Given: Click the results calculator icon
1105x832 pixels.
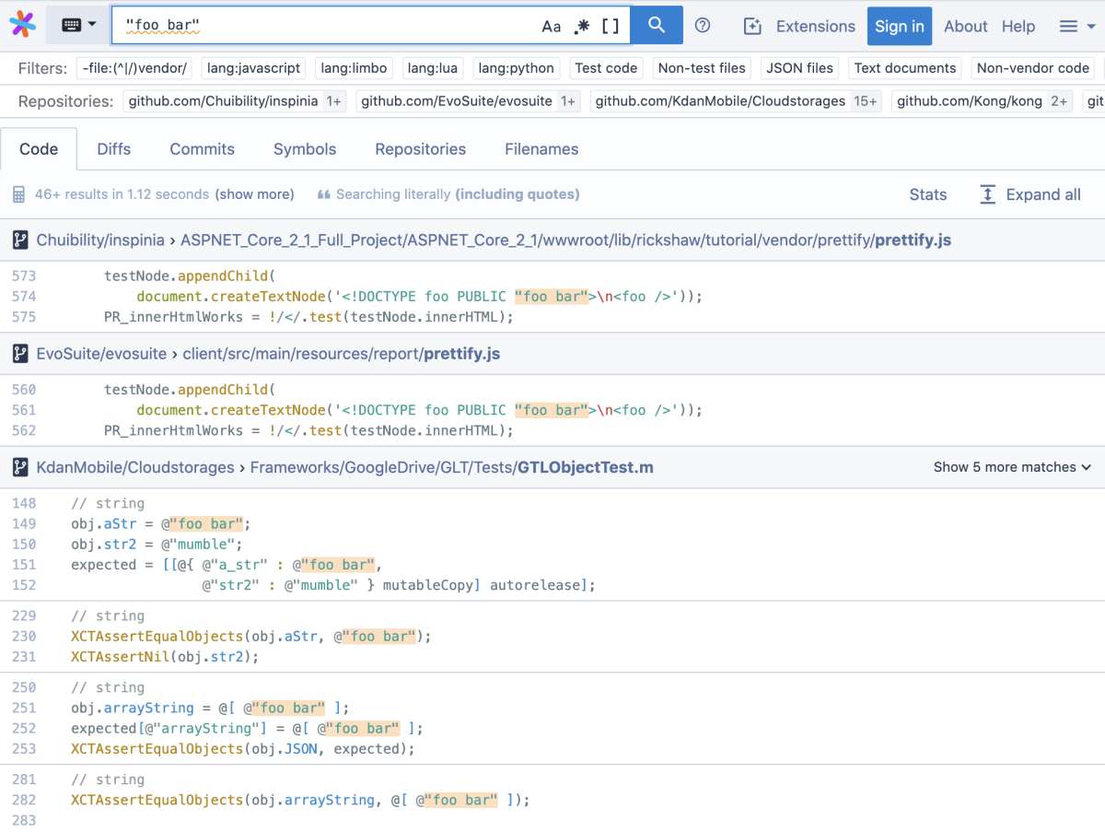Looking at the screenshot, I should tap(18, 194).
